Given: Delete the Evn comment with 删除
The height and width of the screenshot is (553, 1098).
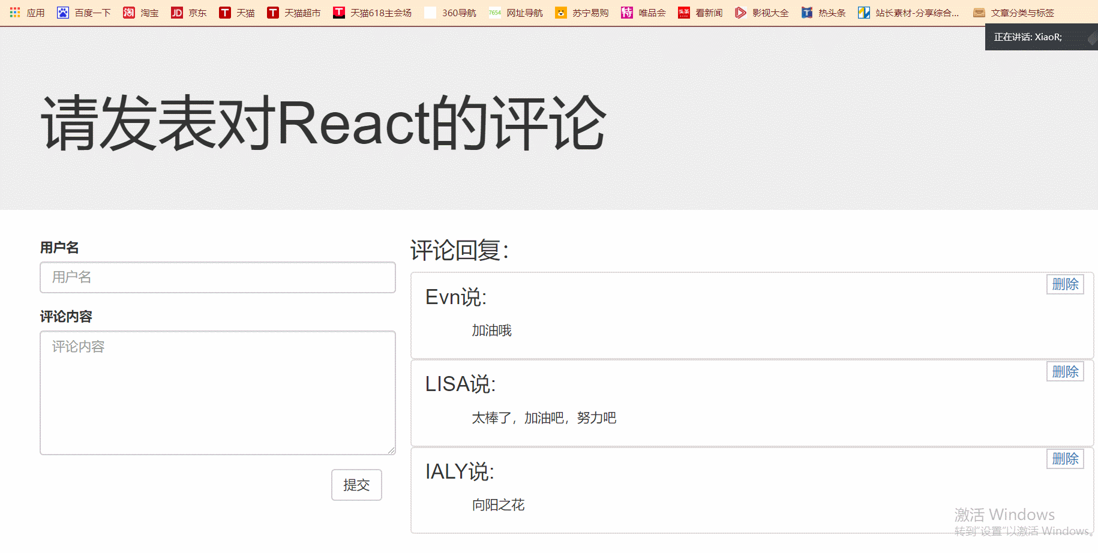Looking at the screenshot, I should pos(1065,284).
